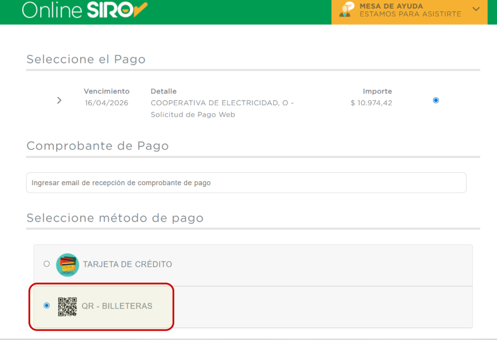Select the radio button for the $10.974,42 payment

tap(435, 100)
